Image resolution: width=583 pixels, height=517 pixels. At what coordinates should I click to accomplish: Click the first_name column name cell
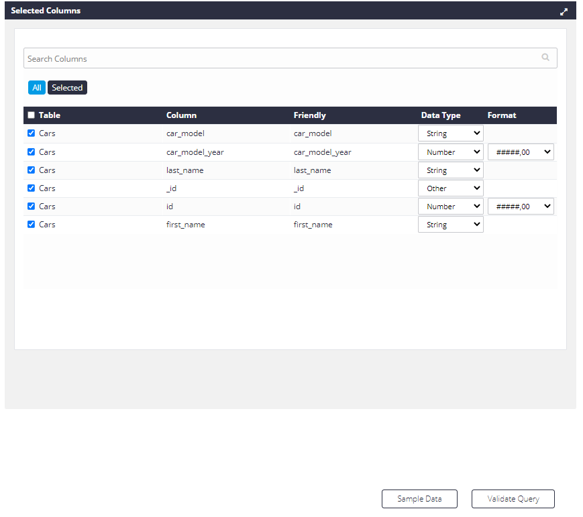coord(186,225)
